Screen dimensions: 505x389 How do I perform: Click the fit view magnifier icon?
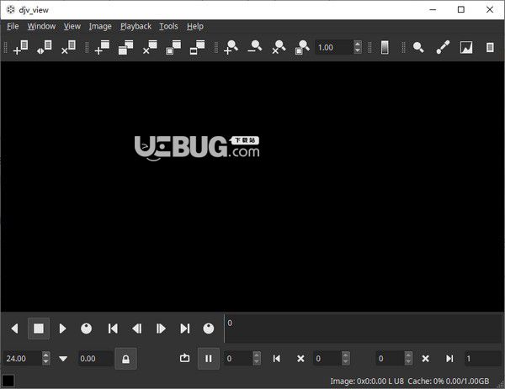pyautogui.click(x=302, y=48)
